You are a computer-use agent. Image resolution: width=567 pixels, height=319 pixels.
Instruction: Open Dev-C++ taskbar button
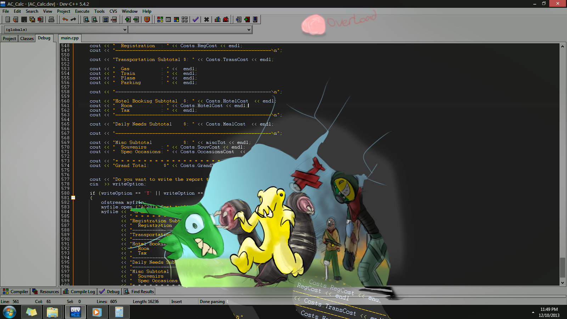point(75,312)
